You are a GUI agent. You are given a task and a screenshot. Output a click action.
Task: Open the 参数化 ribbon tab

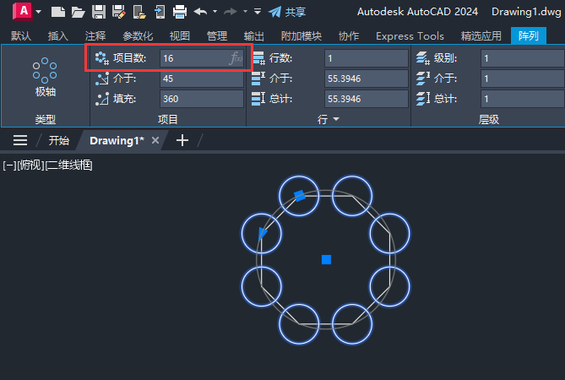click(x=138, y=36)
